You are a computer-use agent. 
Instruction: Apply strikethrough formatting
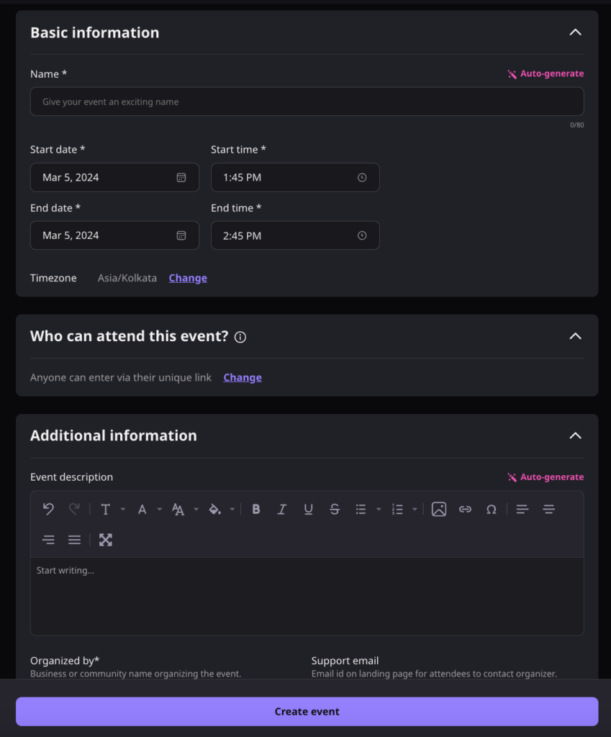tap(335, 509)
